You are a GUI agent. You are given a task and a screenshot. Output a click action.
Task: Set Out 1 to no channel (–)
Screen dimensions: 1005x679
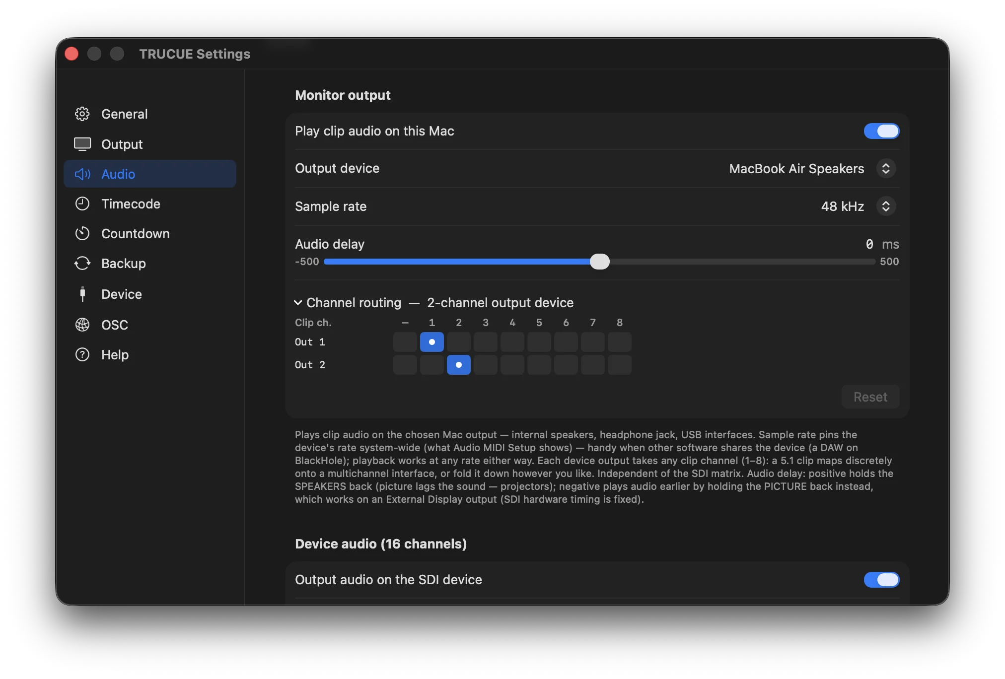click(x=405, y=342)
